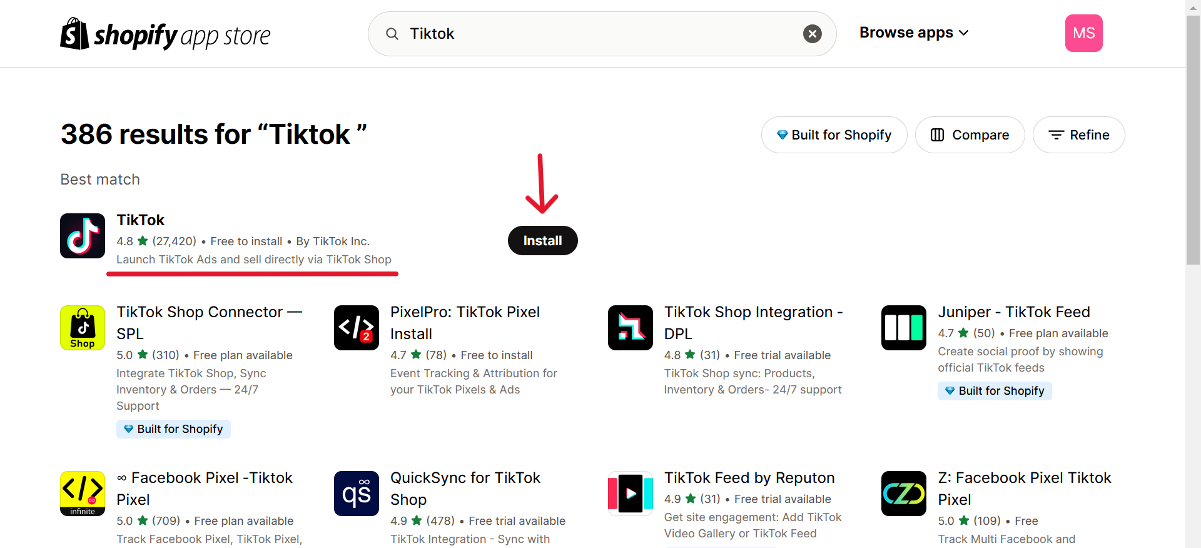Toggle the Built for Shopify filter
The height and width of the screenshot is (548, 1201).
[834, 135]
